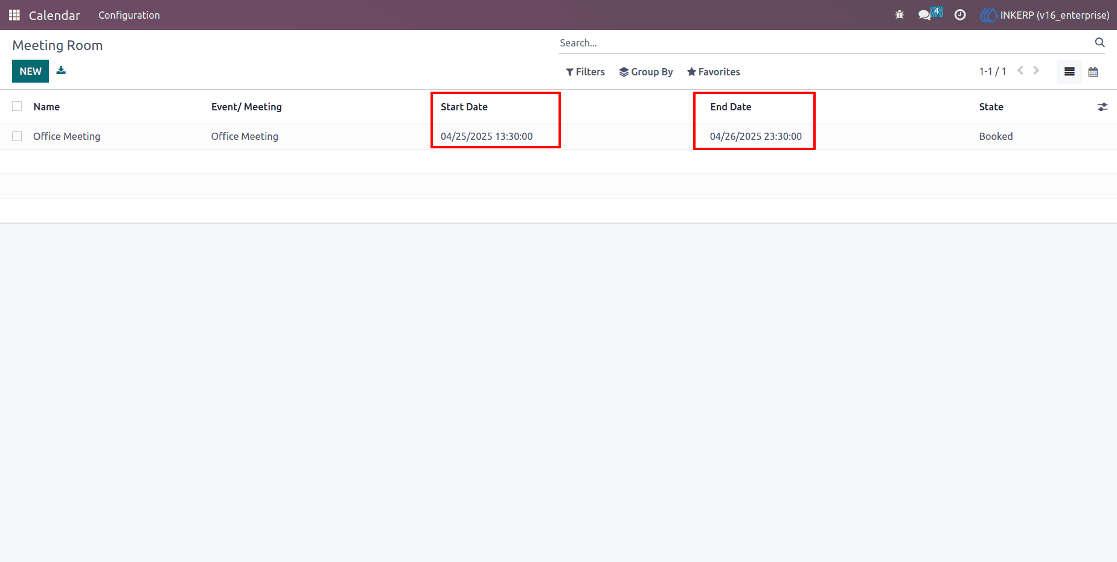
Task: Click the debug bug icon
Action: point(900,15)
